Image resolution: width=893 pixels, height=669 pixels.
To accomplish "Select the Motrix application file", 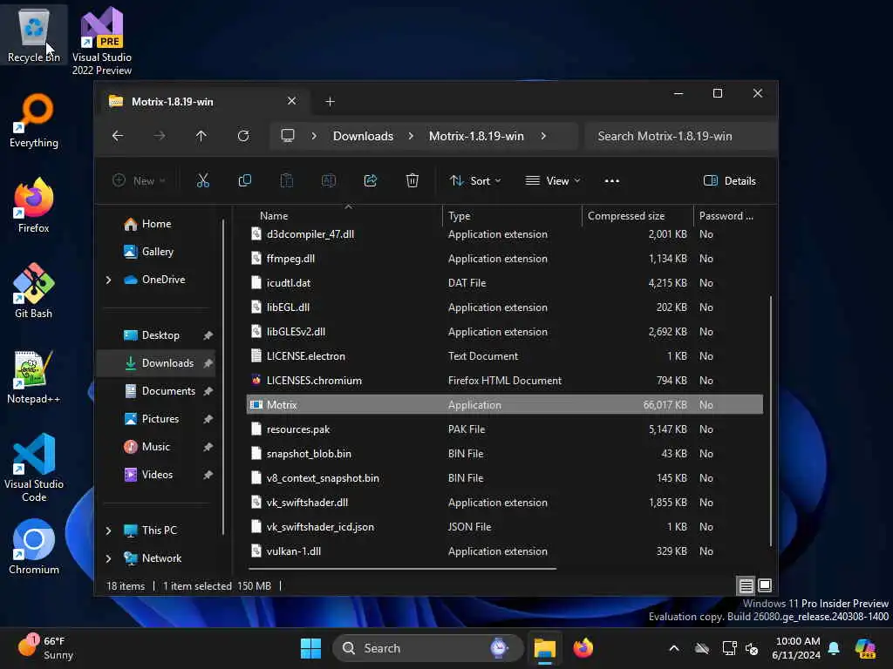I will point(504,404).
